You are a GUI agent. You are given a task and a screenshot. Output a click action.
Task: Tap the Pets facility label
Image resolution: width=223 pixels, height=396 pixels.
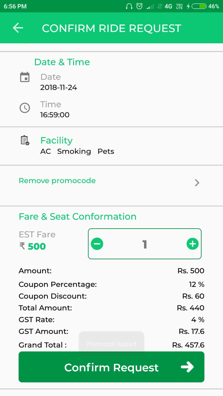[106, 152]
